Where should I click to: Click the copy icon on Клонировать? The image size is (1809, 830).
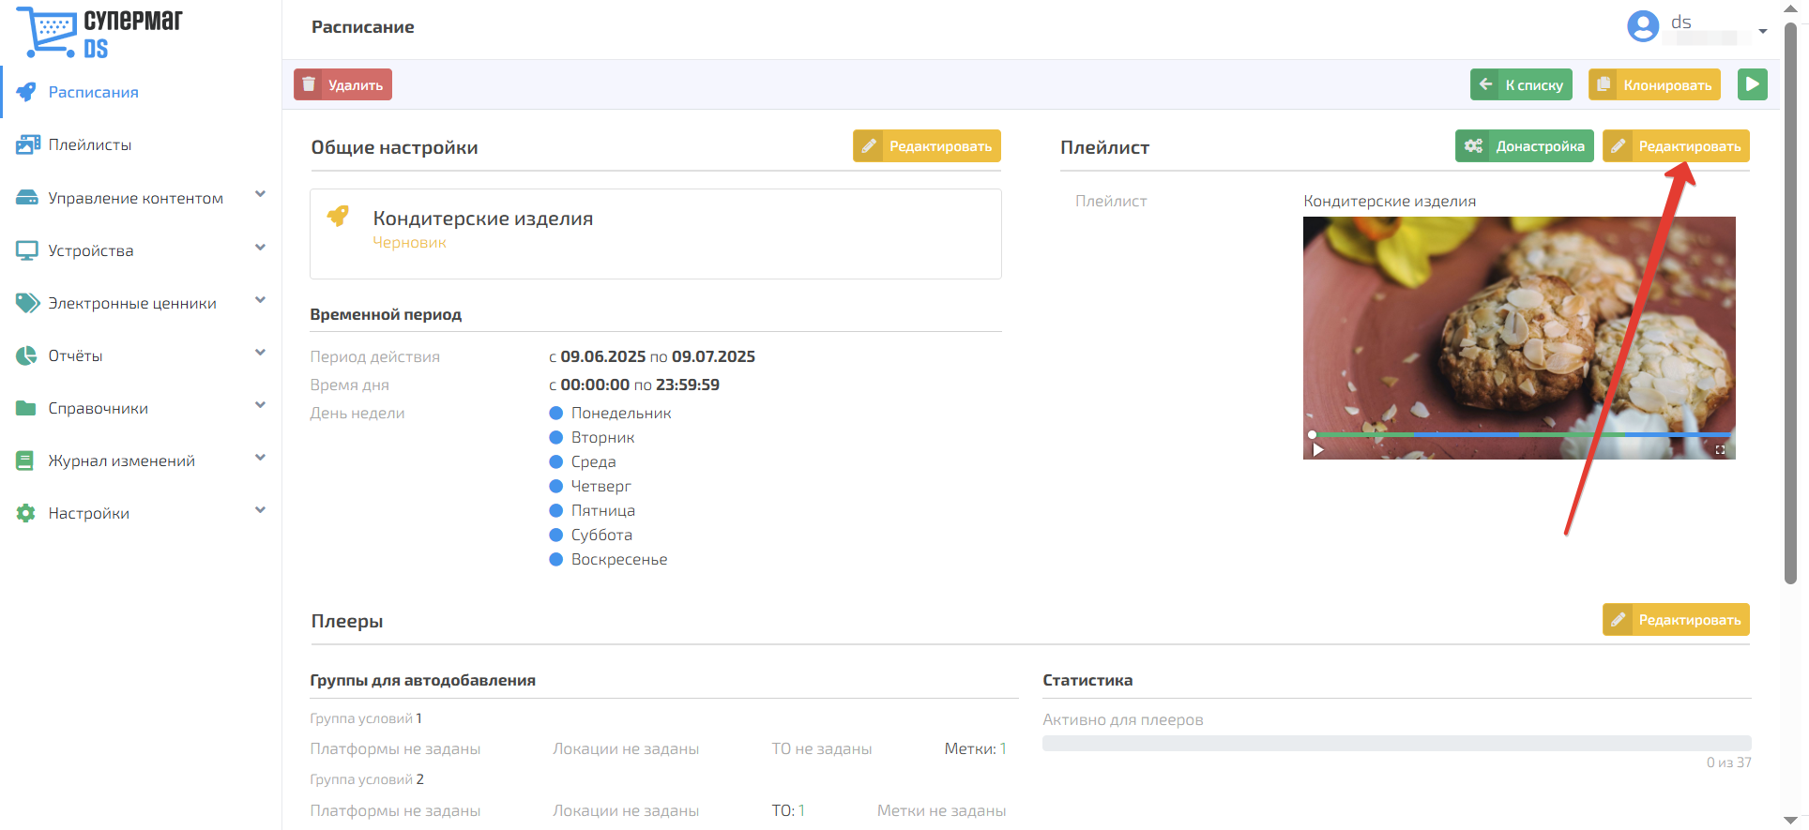(x=1604, y=84)
